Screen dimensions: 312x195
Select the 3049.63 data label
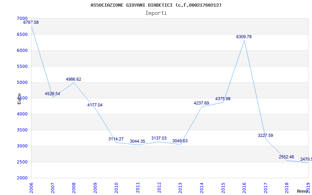pos(180,141)
